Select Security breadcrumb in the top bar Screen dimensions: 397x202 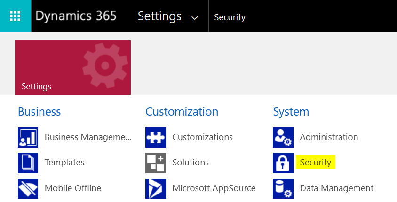tap(230, 17)
